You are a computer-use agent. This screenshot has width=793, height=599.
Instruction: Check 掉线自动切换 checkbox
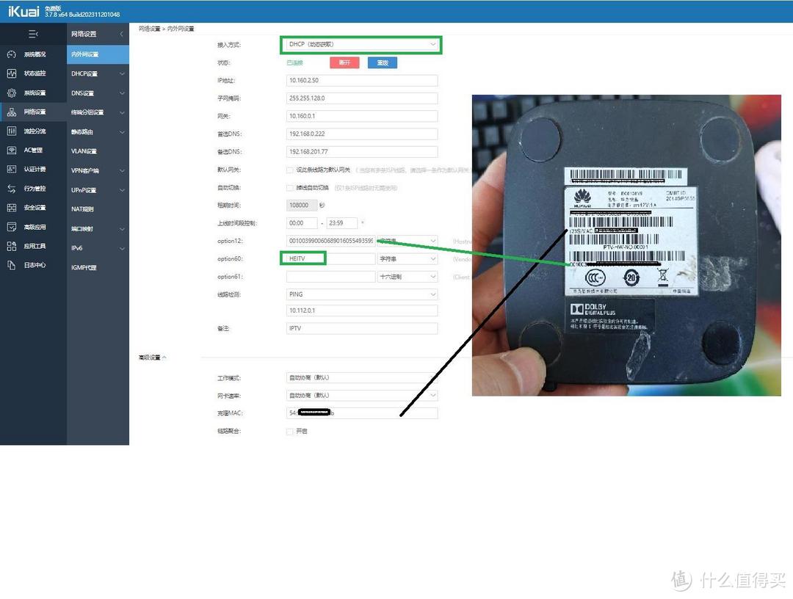(290, 187)
